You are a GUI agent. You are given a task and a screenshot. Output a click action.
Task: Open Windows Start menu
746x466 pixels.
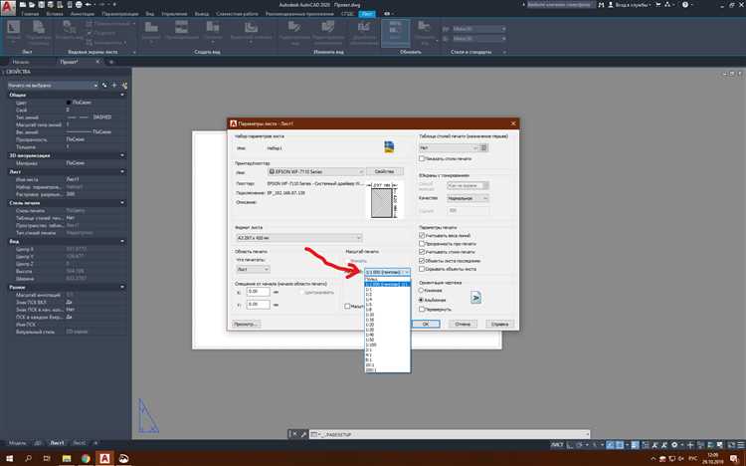[x=9, y=458]
